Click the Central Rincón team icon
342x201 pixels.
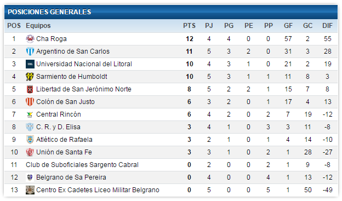pyautogui.click(x=30, y=114)
